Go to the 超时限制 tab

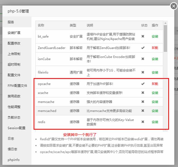click(x=17, y=64)
